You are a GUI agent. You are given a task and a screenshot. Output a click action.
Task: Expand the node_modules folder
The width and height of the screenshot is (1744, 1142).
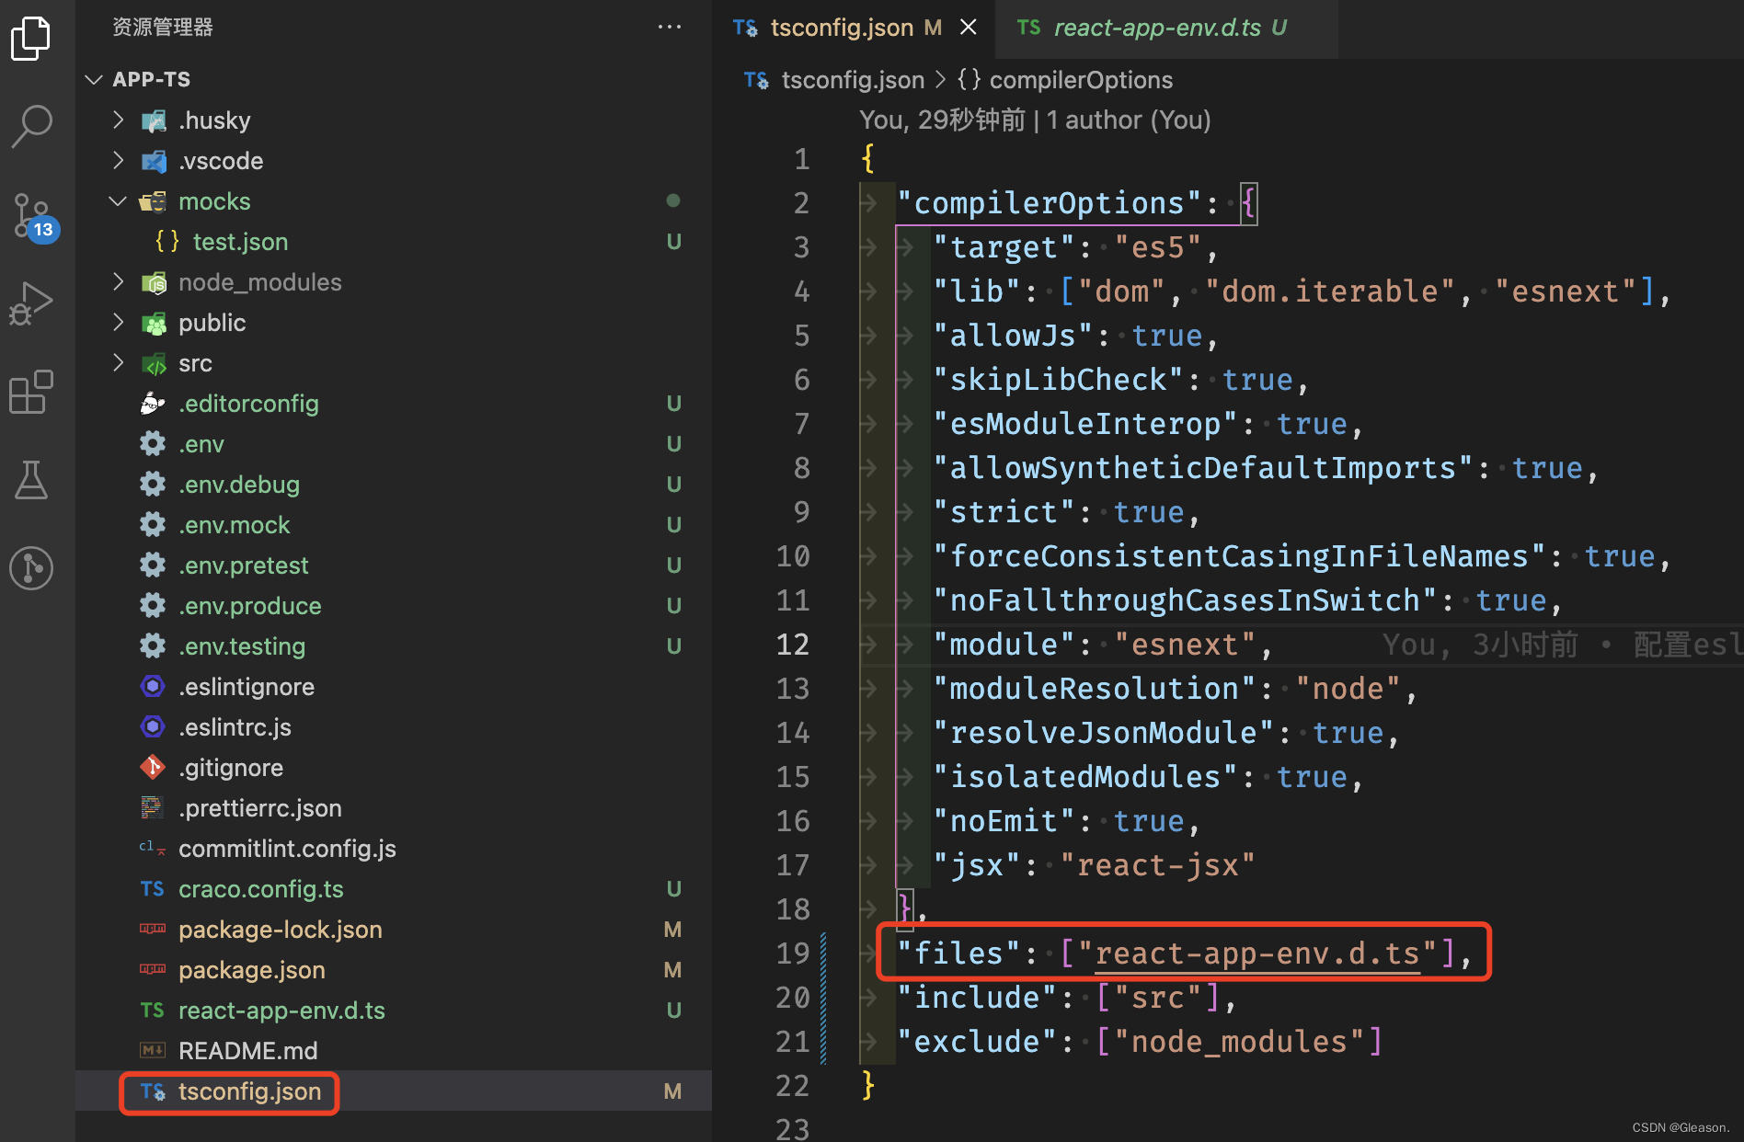tap(118, 281)
